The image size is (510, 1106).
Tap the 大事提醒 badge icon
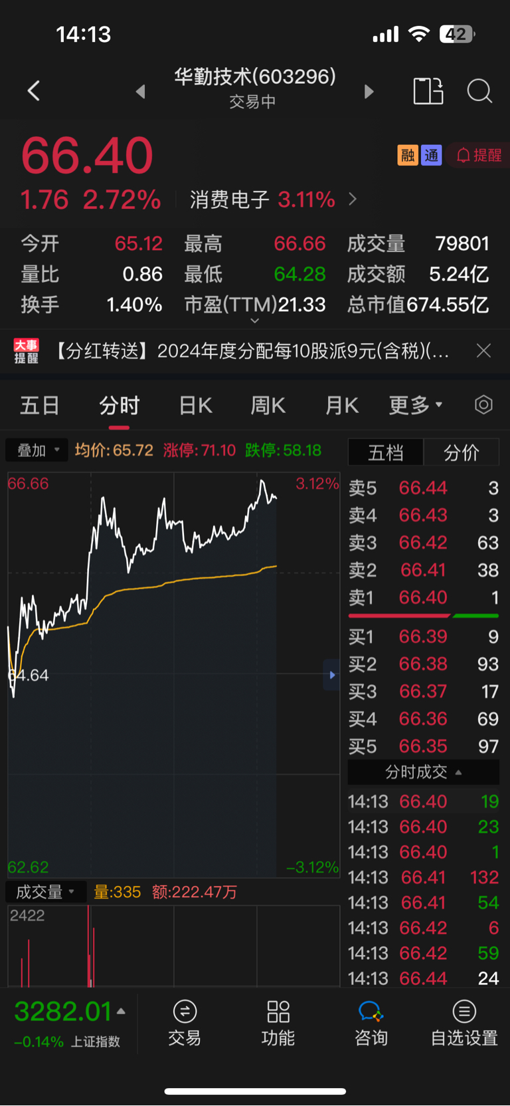tap(27, 350)
